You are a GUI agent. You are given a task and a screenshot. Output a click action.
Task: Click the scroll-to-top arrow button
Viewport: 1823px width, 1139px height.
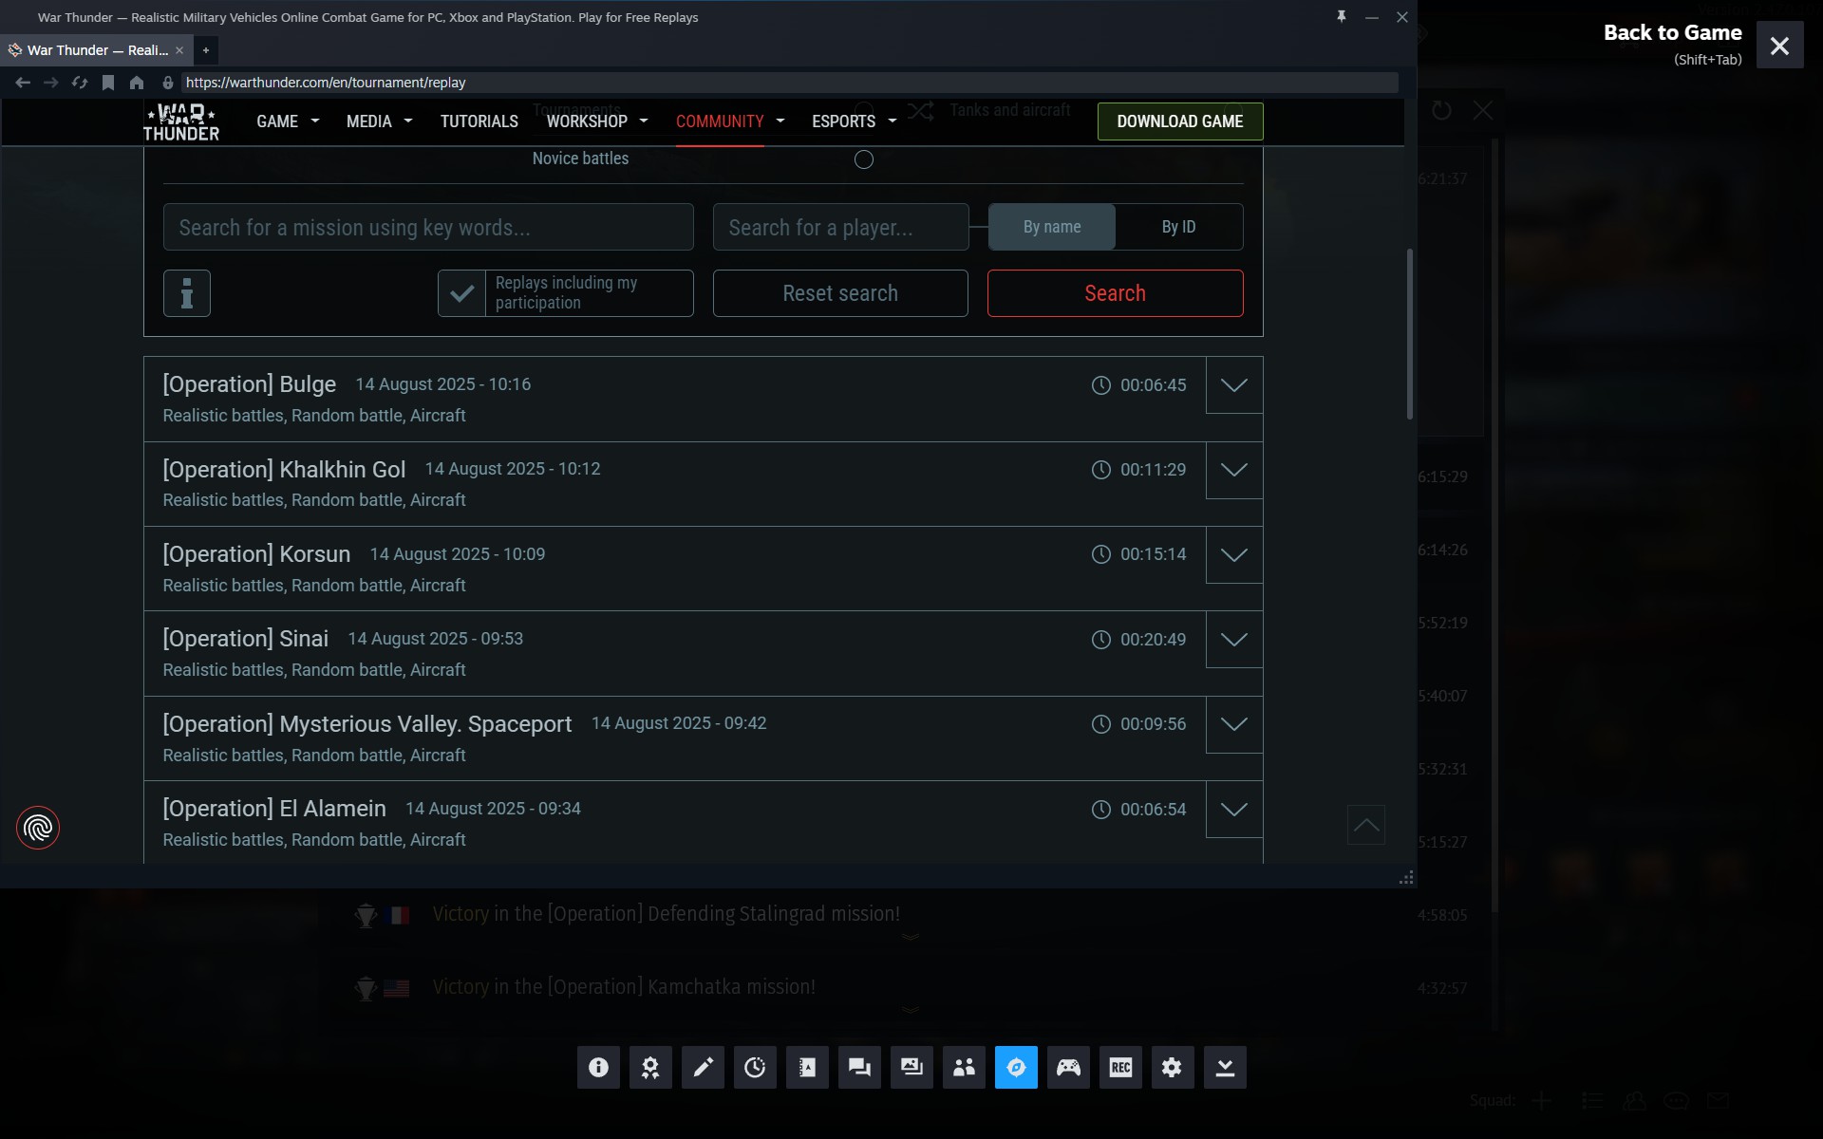1366,825
